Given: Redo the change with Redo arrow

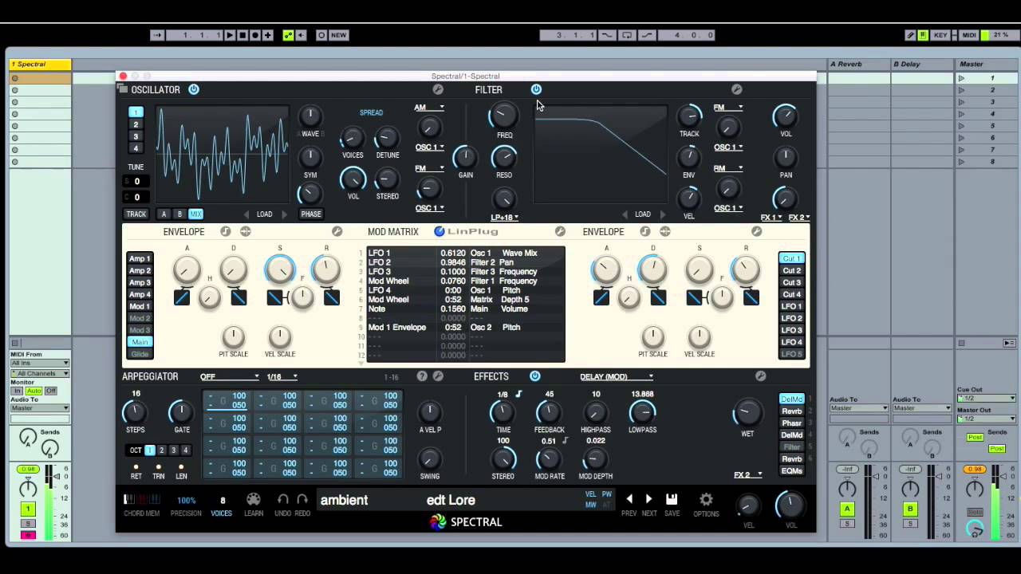Looking at the screenshot, I should point(302,500).
